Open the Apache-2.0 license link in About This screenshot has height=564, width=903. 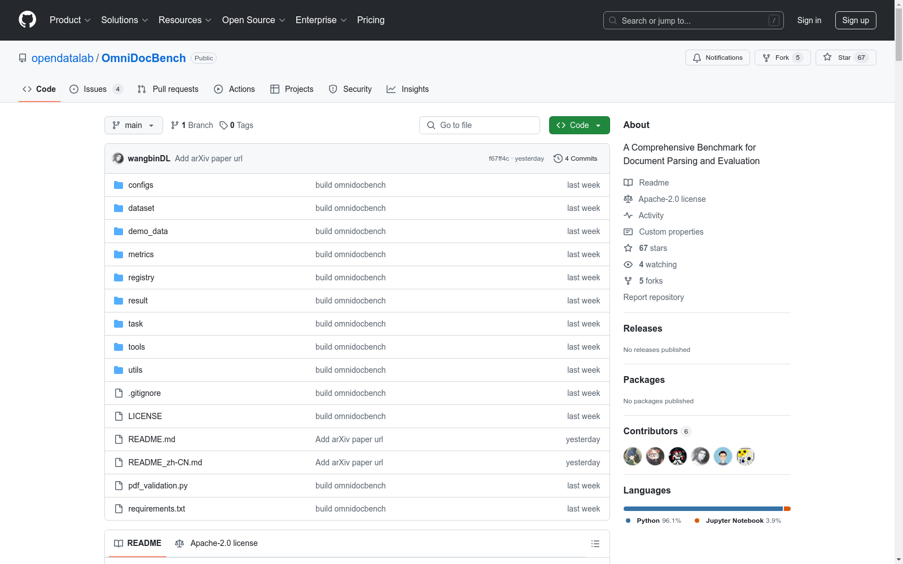click(665, 199)
